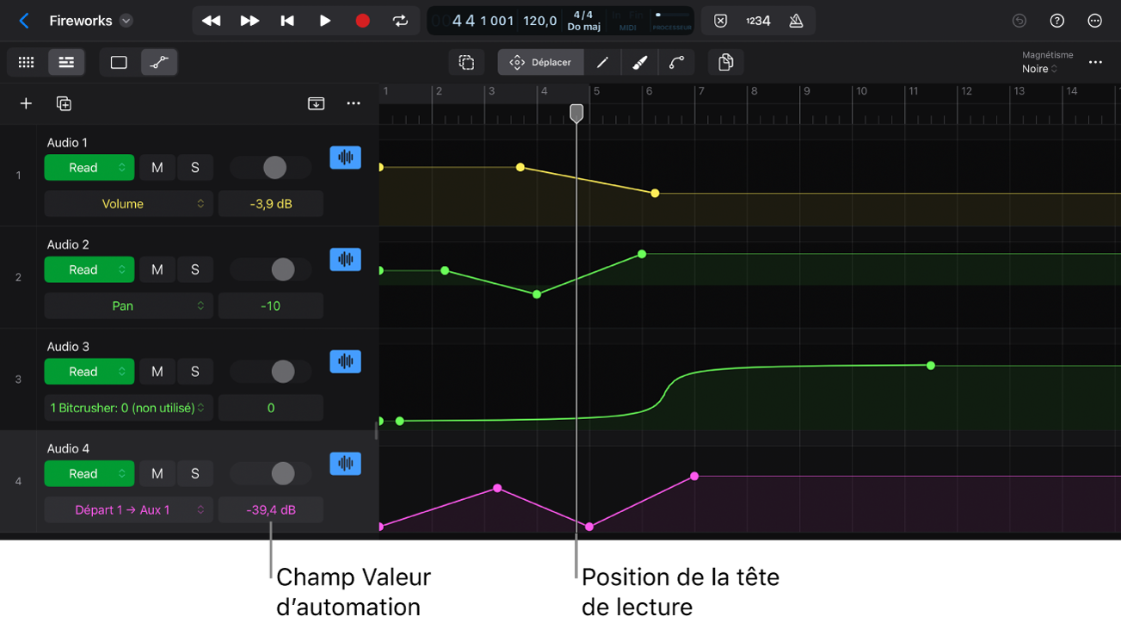Toggle the automation view button
This screenshot has width=1121, height=623.
159,62
